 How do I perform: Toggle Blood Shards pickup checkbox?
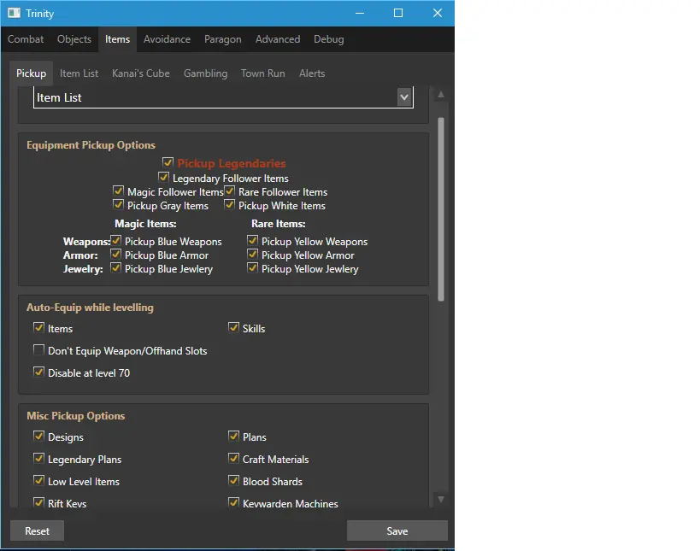[234, 481]
